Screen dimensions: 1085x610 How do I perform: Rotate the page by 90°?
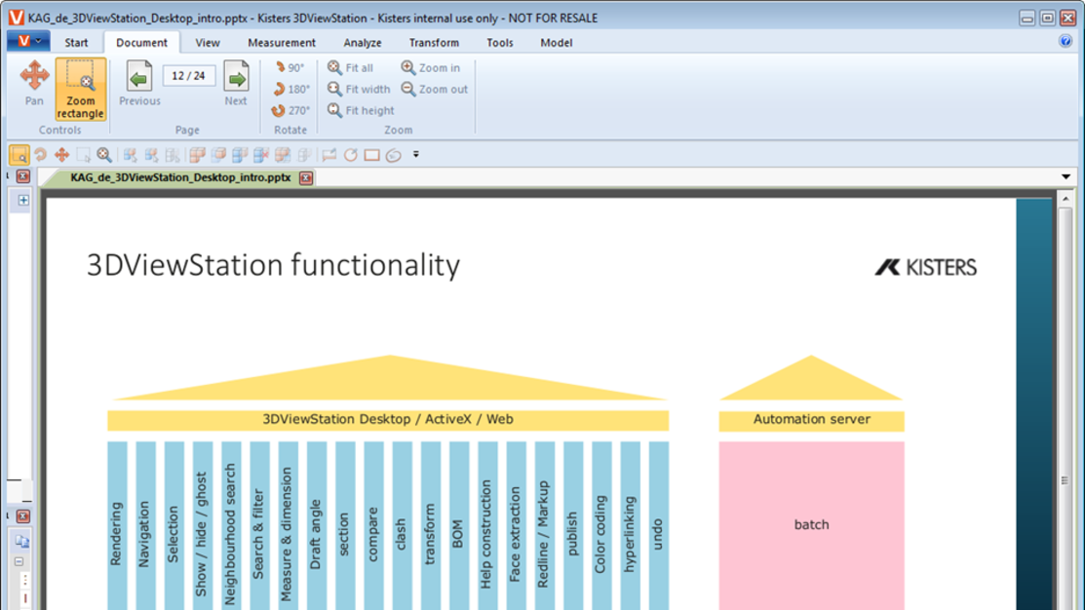[290, 67]
